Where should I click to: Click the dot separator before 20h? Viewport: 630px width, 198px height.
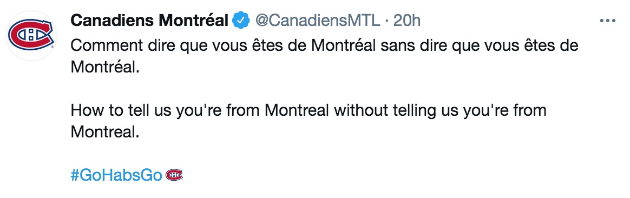(386, 21)
